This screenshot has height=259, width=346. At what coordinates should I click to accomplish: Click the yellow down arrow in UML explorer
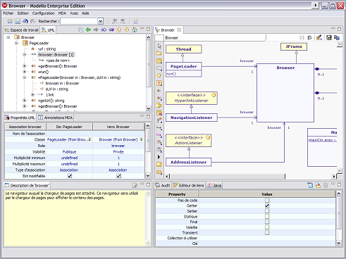point(127,30)
